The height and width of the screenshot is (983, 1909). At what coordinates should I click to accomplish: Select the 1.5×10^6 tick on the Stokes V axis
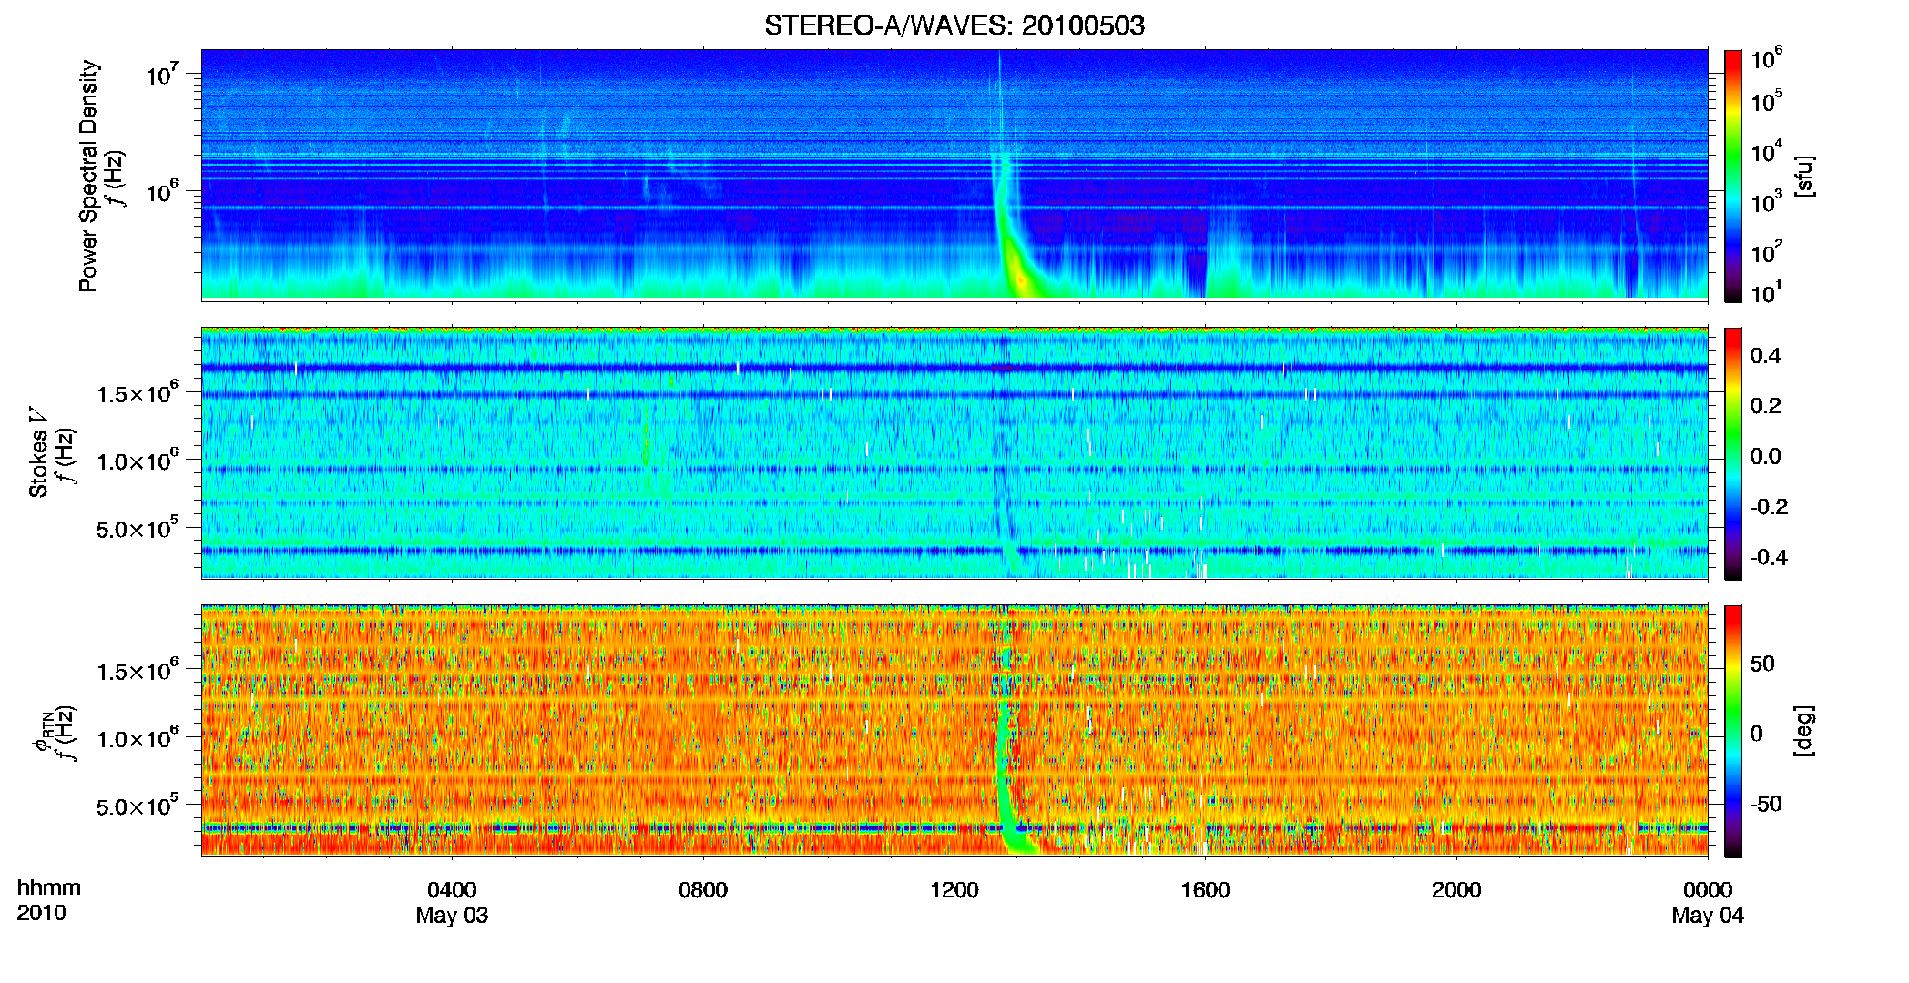point(138,393)
